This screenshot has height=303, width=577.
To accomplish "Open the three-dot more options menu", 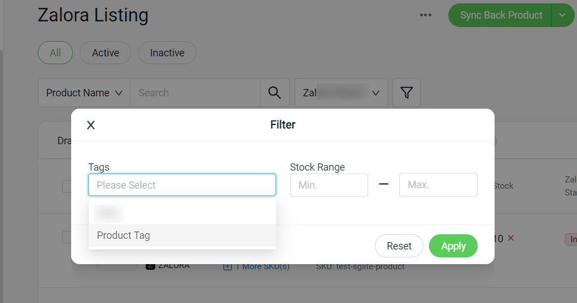I will (426, 15).
